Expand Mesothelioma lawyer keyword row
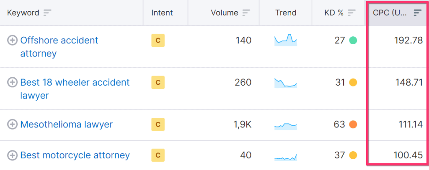This screenshot has width=429, height=170. click(x=13, y=124)
